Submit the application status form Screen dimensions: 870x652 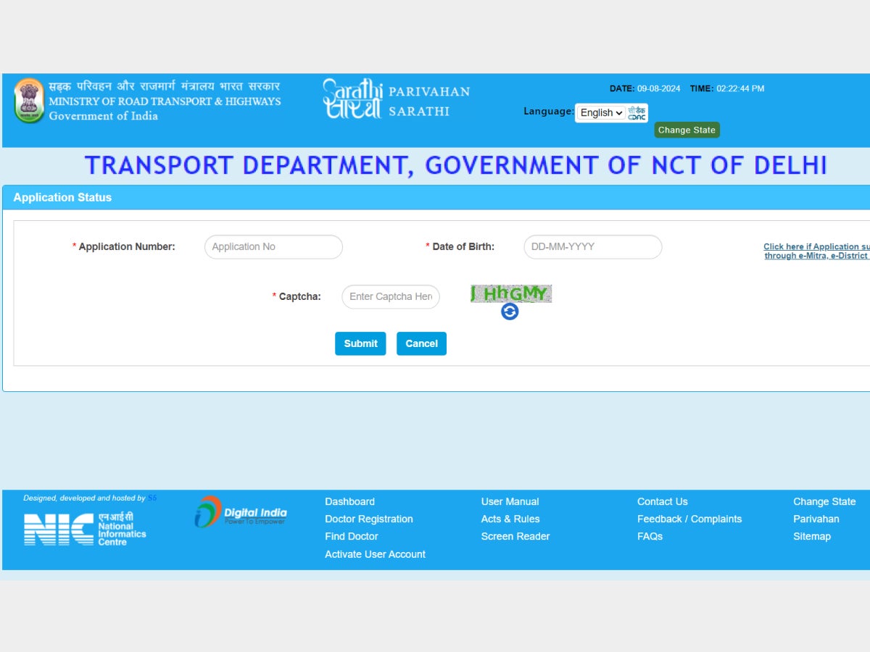[x=360, y=343]
